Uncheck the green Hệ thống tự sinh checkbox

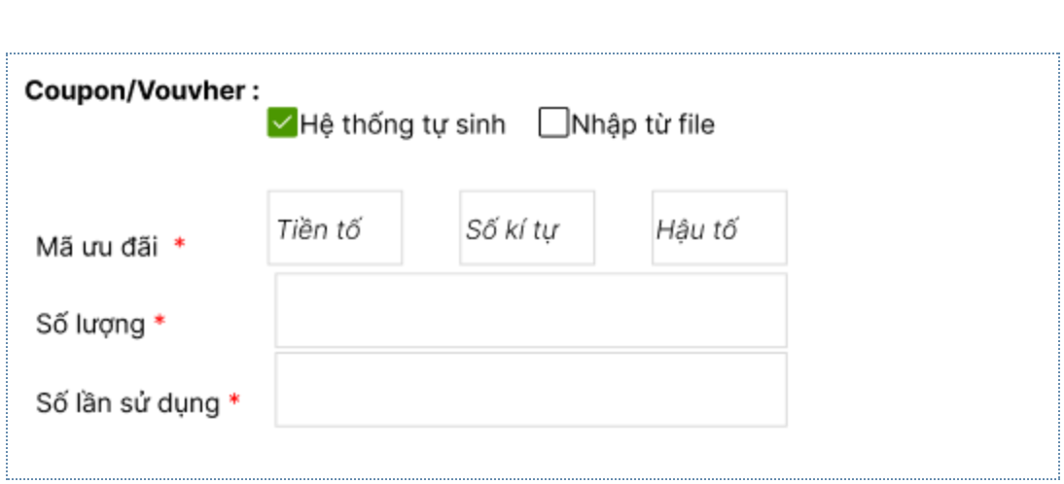pyautogui.click(x=282, y=124)
